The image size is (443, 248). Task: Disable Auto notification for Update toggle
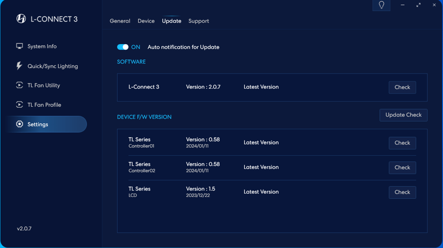click(x=123, y=47)
